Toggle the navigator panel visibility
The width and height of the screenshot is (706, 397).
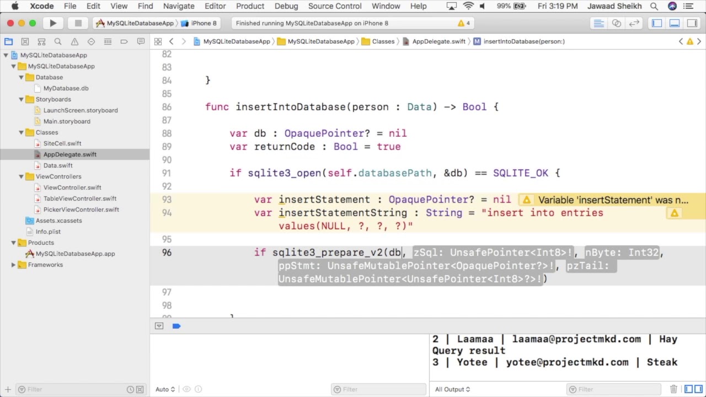click(657, 23)
